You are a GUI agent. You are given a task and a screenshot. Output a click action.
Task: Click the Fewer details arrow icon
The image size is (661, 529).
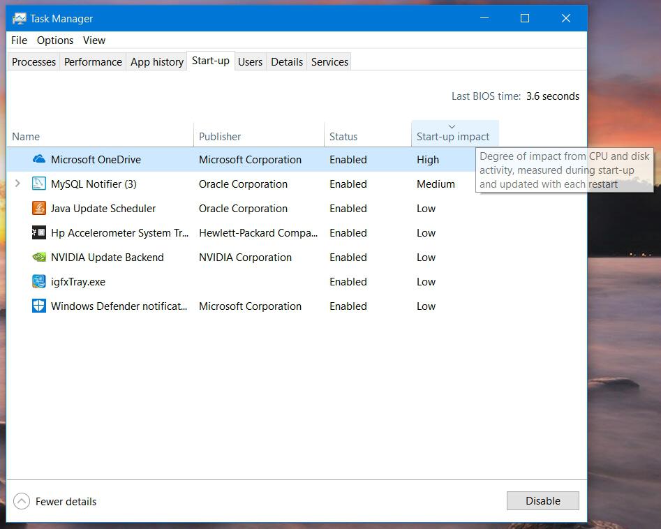pyautogui.click(x=22, y=501)
